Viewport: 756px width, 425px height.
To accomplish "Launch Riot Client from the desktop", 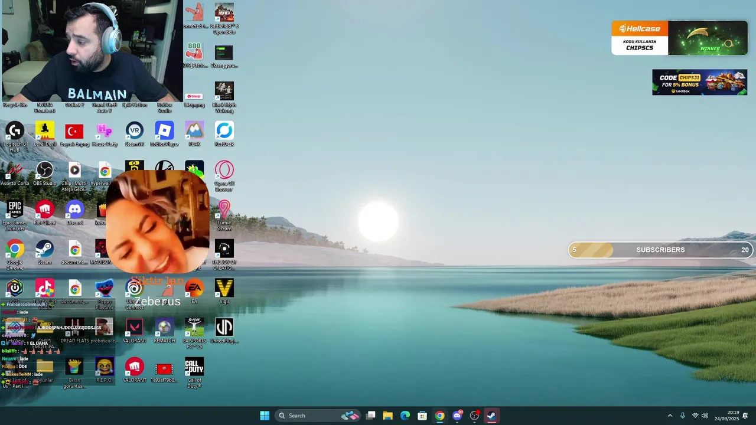I will pyautogui.click(x=45, y=212).
